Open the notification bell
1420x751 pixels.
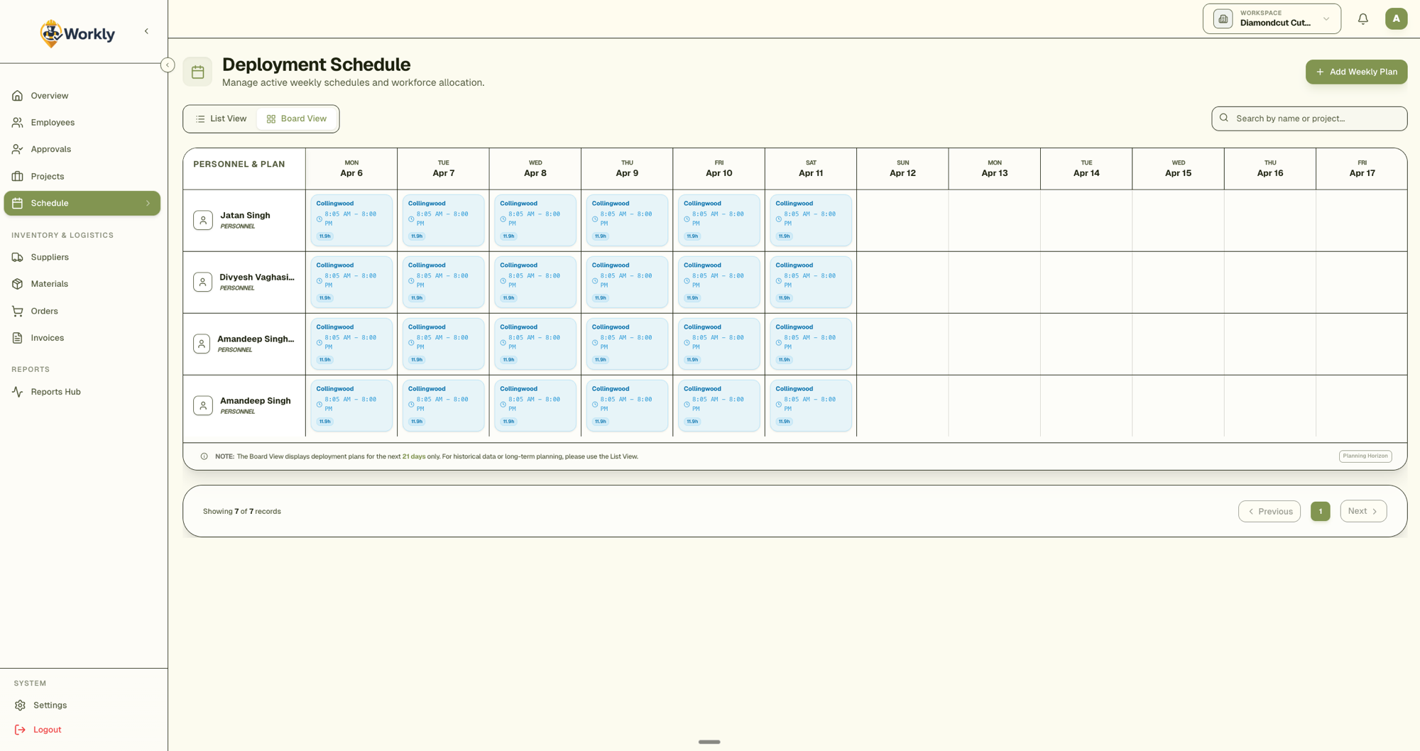(x=1362, y=18)
